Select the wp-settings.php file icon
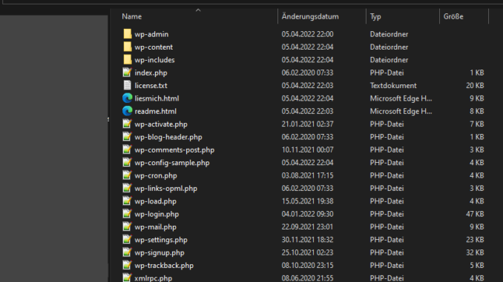 pyautogui.click(x=128, y=239)
